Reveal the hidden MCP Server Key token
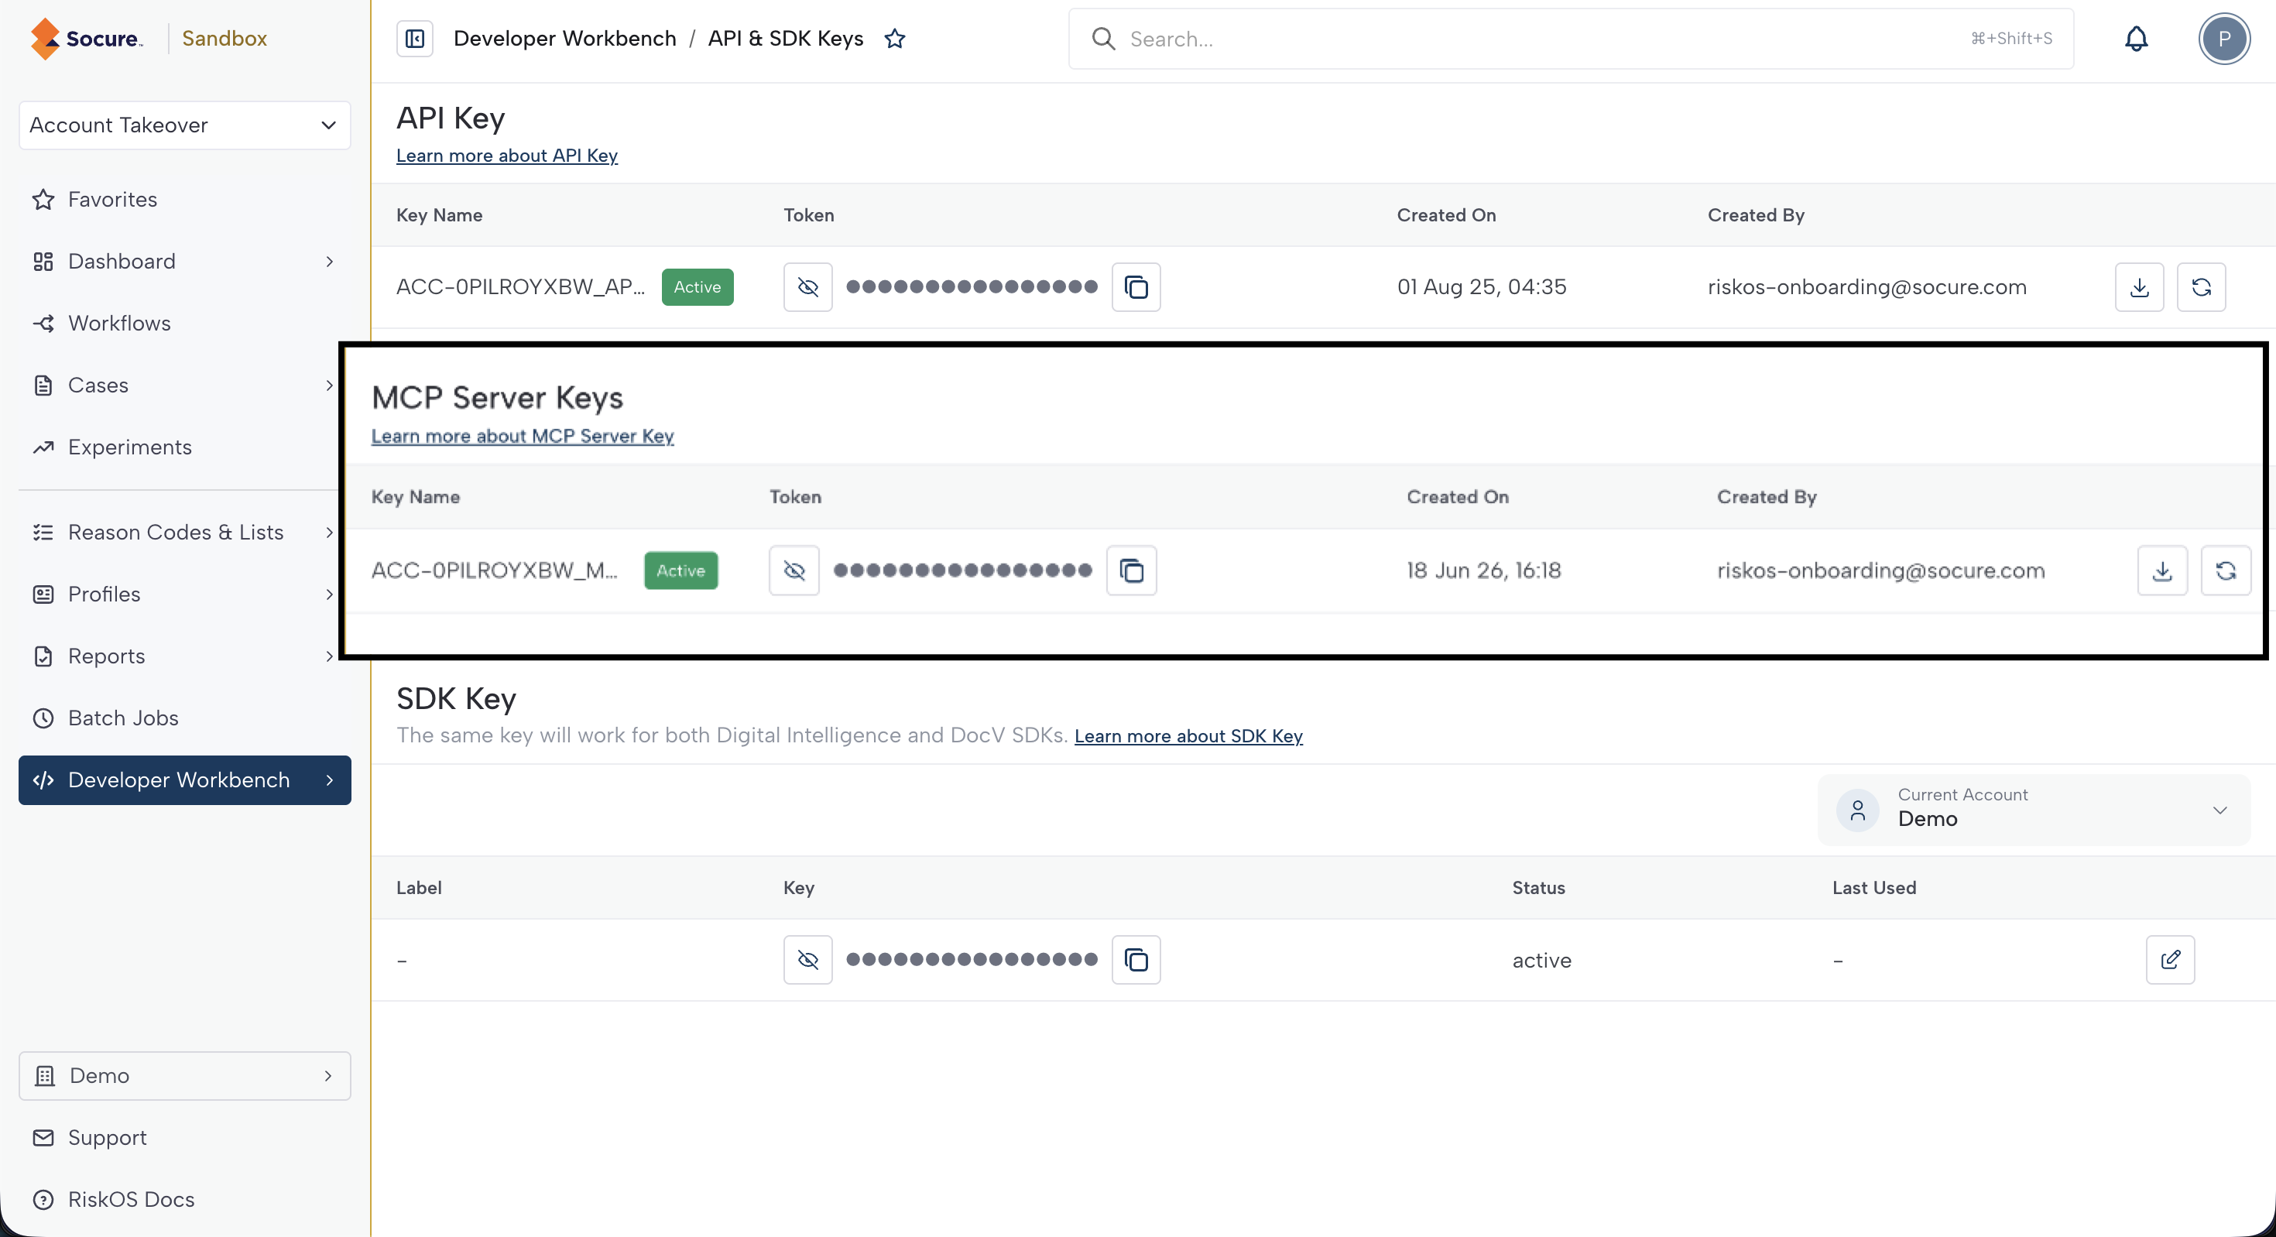Viewport: 2276px width, 1237px height. 794,570
